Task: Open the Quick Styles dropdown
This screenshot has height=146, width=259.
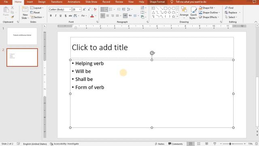Action: pyautogui.click(x=193, y=13)
